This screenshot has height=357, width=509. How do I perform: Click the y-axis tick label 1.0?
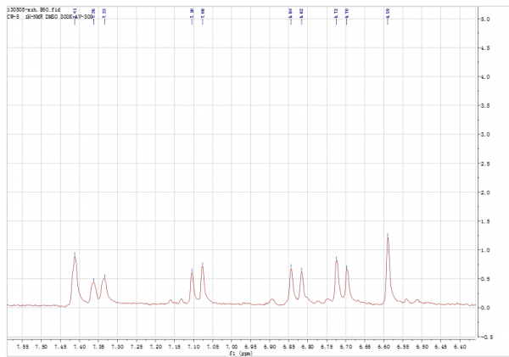[x=485, y=250]
